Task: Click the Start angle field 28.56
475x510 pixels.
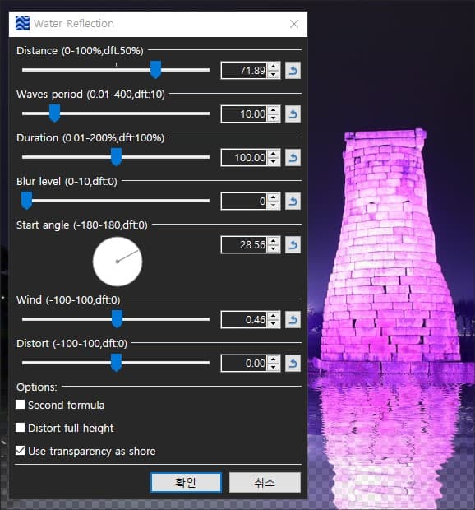Action: [244, 244]
